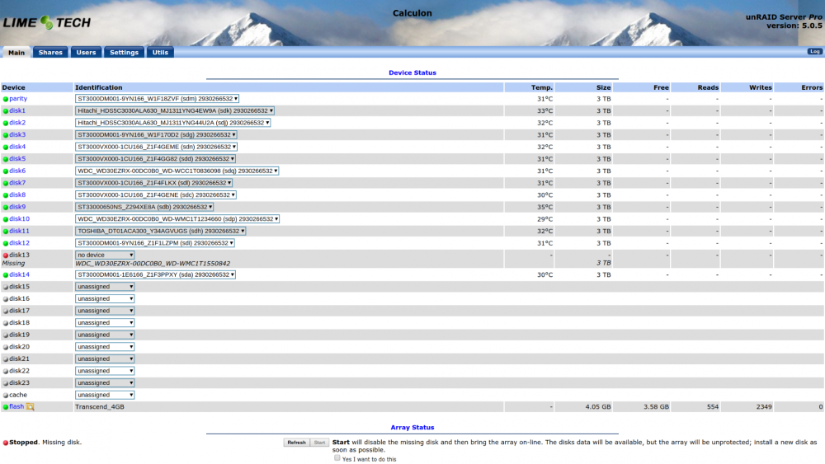Click the Transcend_4GB flash identification
The image size is (825, 464).
(100, 407)
